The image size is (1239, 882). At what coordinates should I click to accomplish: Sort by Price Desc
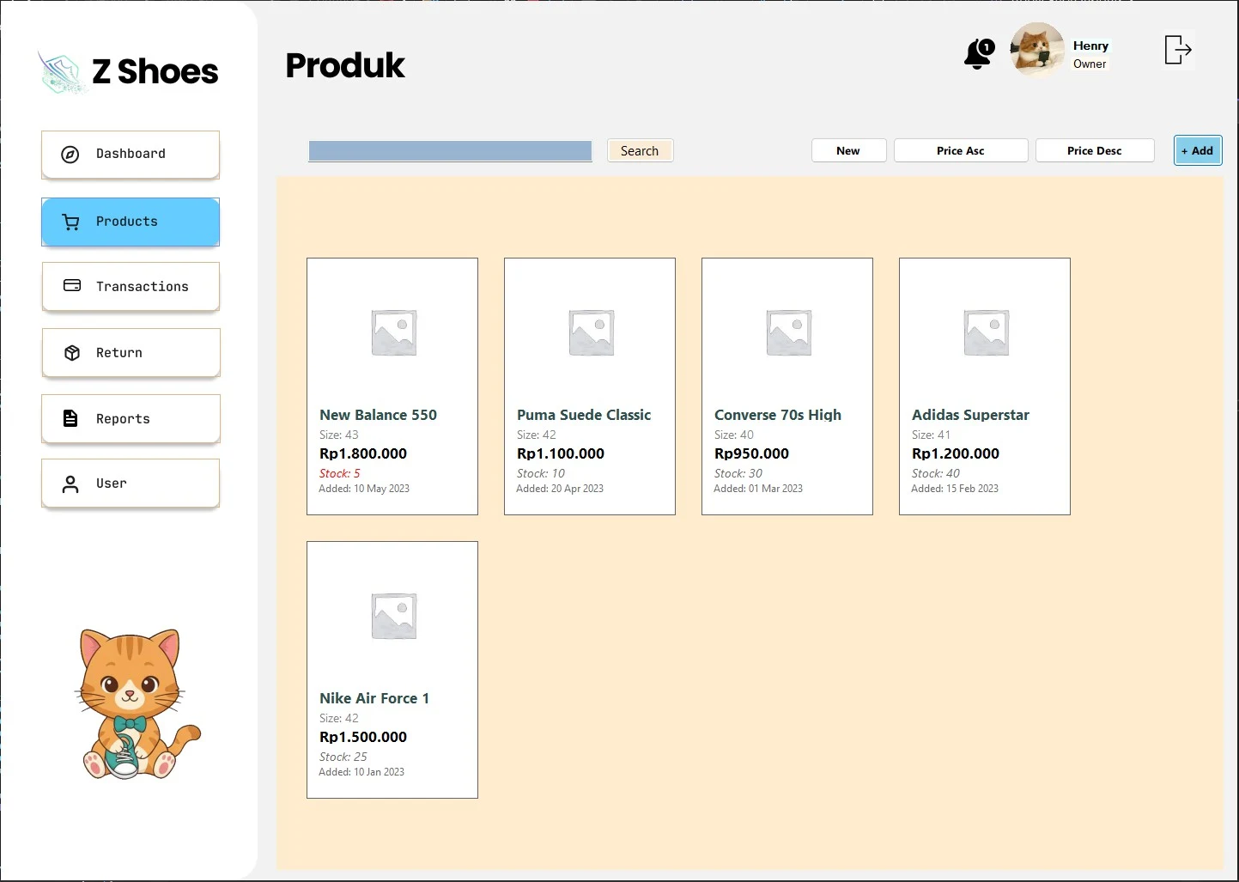1094,150
